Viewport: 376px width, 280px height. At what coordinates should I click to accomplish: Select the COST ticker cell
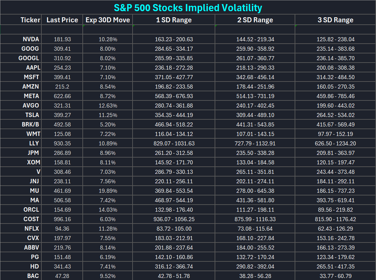point(31,219)
